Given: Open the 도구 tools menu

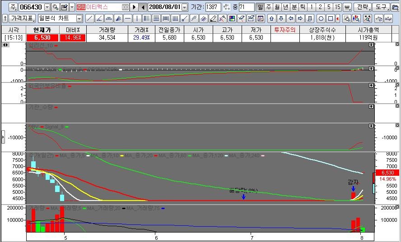Looking at the screenshot, I should point(381,7).
